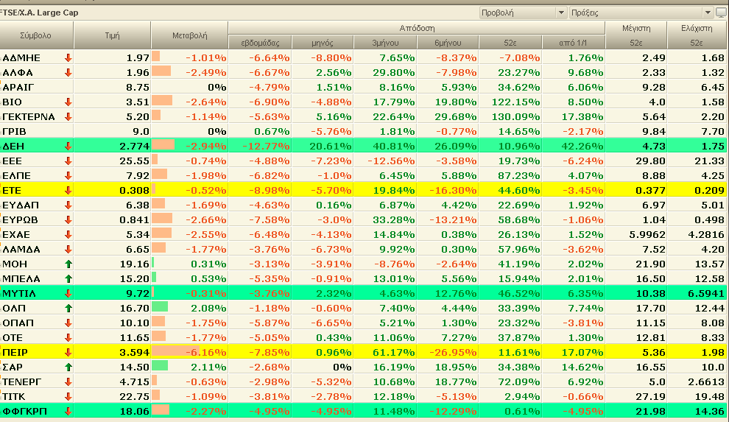Sort by the Μεταβολή column header
This screenshot has height=422, width=729.
click(x=190, y=35)
